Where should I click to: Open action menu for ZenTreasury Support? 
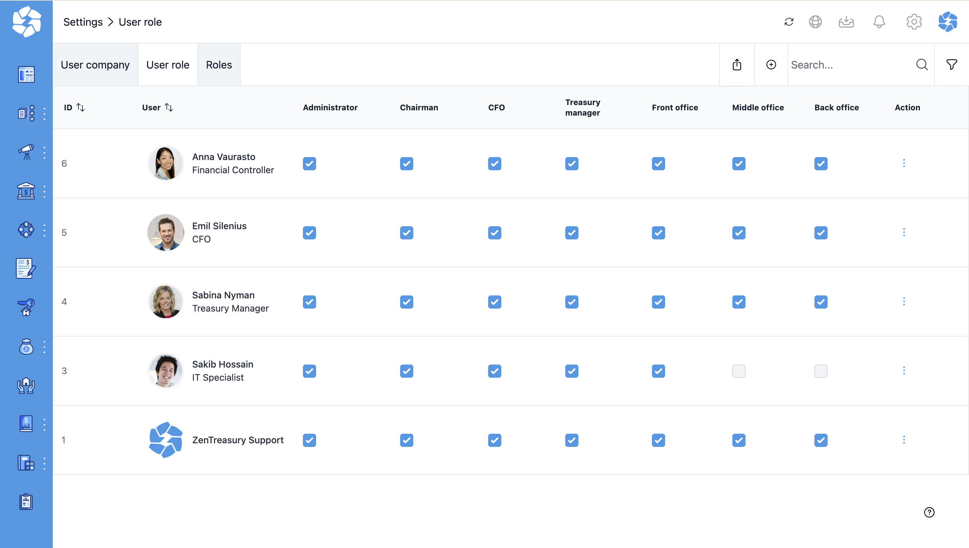(x=904, y=440)
